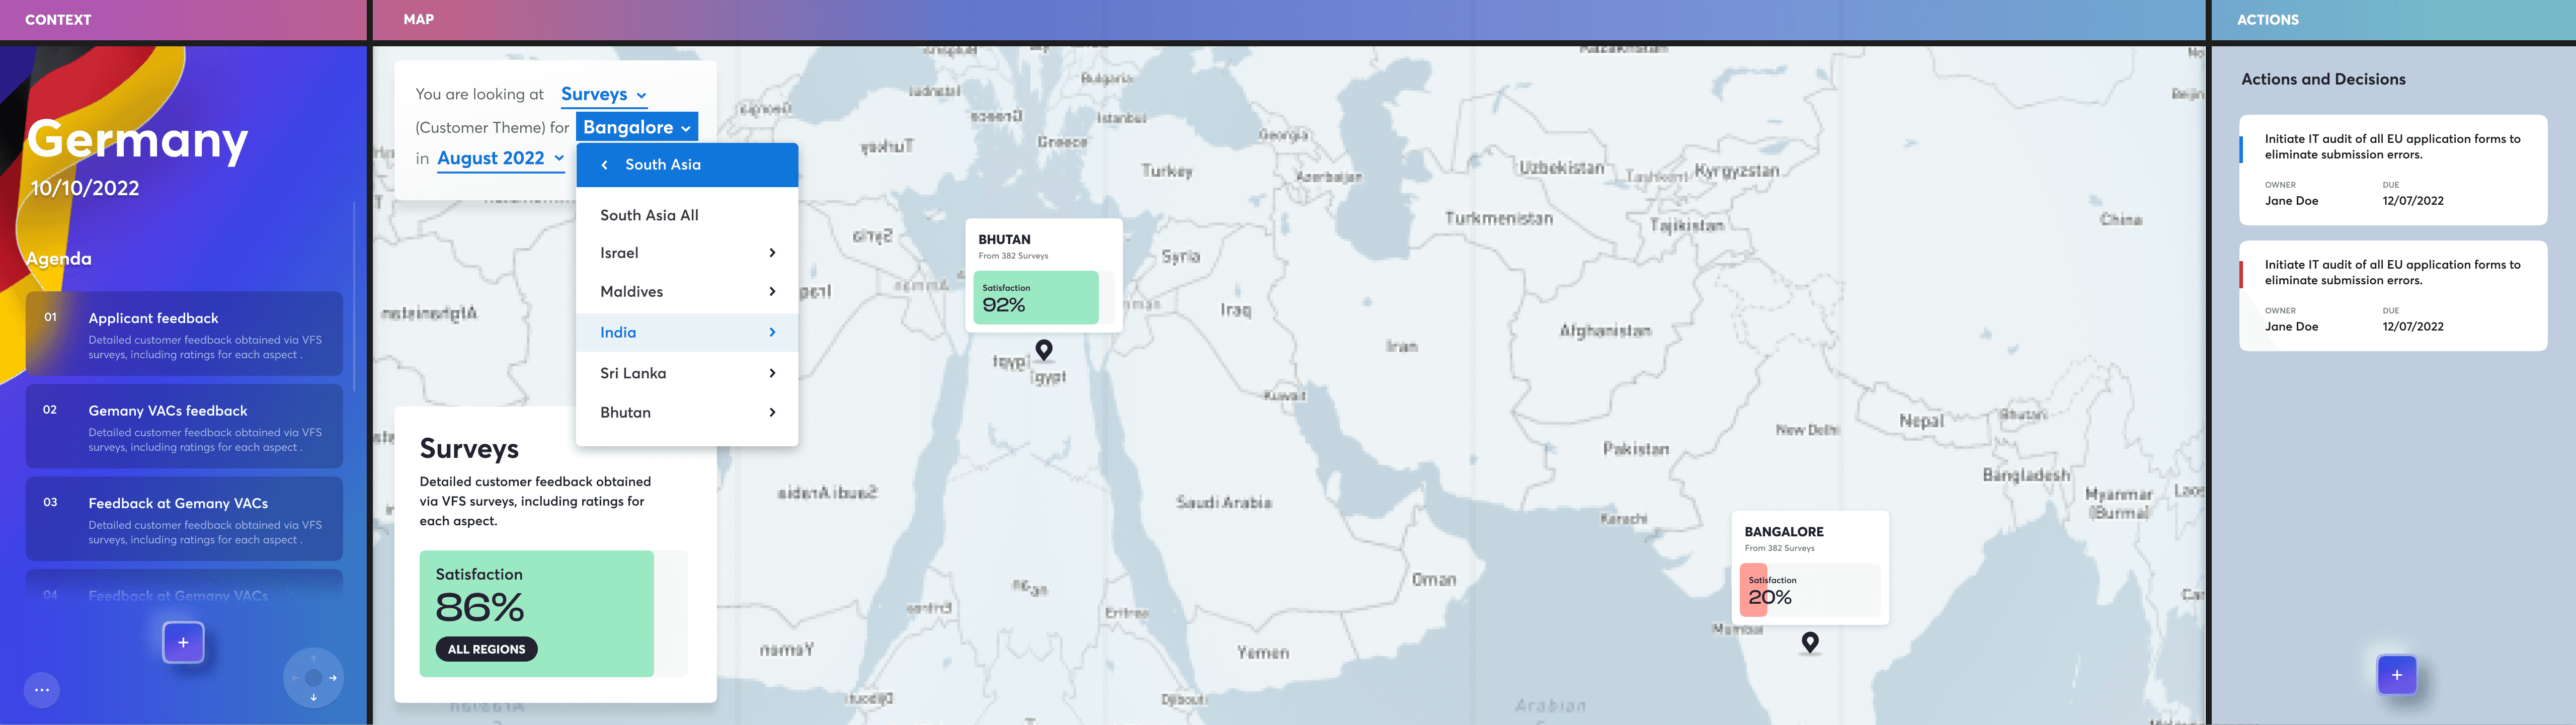The width and height of the screenshot is (2576, 725).
Task: Click the date 10/10/2022 under Germany
Action: tap(85, 188)
